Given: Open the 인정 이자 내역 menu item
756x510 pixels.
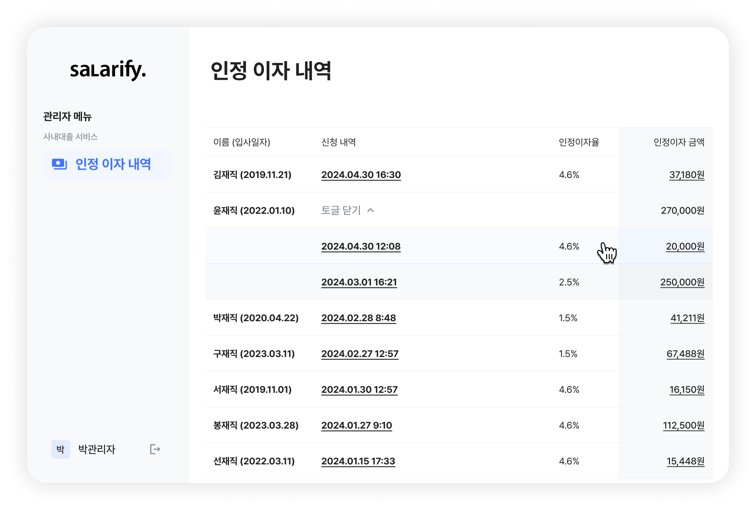Looking at the screenshot, I should pyautogui.click(x=113, y=164).
